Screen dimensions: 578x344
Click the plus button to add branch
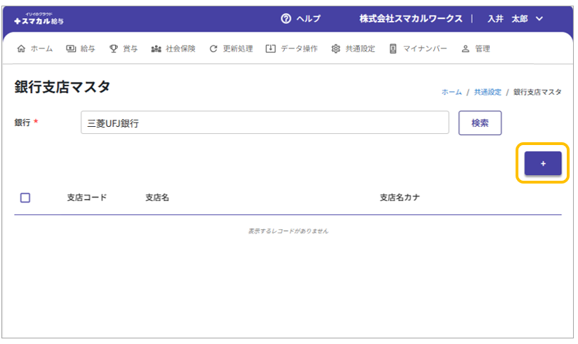[x=542, y=163]
